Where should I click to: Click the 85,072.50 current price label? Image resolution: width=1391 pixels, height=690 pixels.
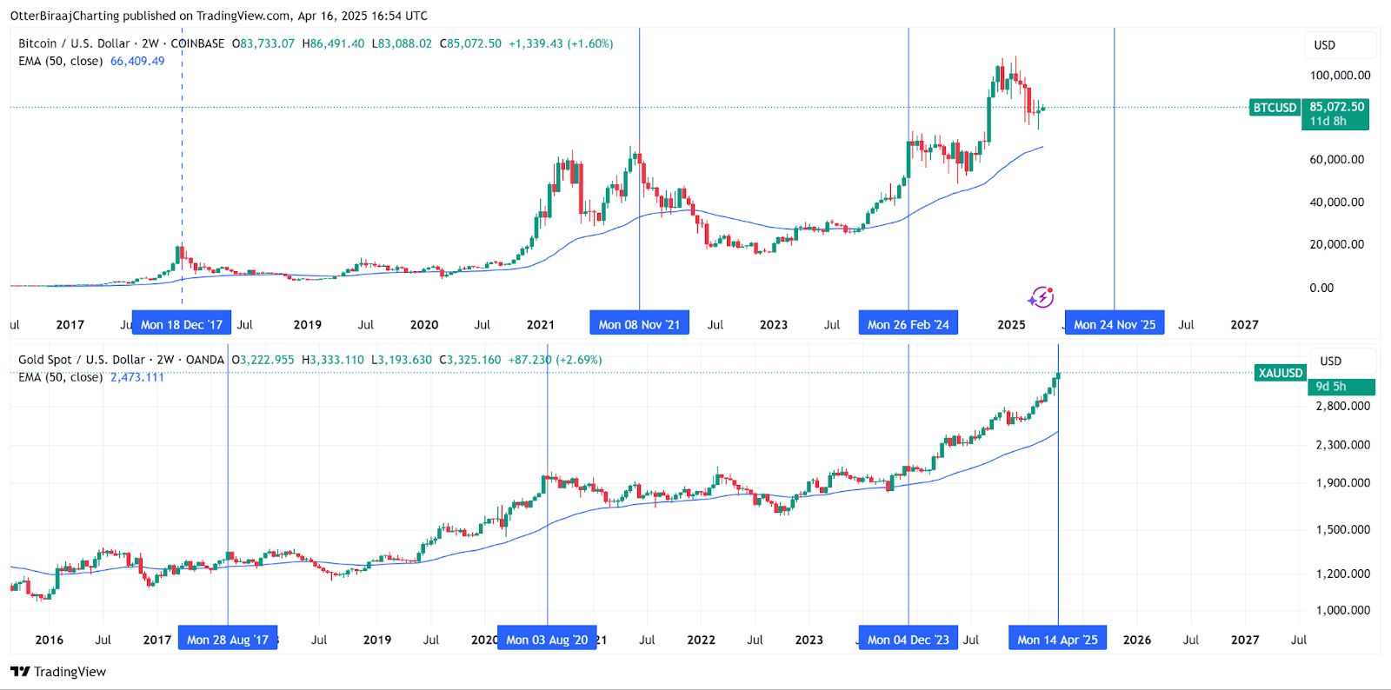pyautogui.click(x=1337, y=107)
